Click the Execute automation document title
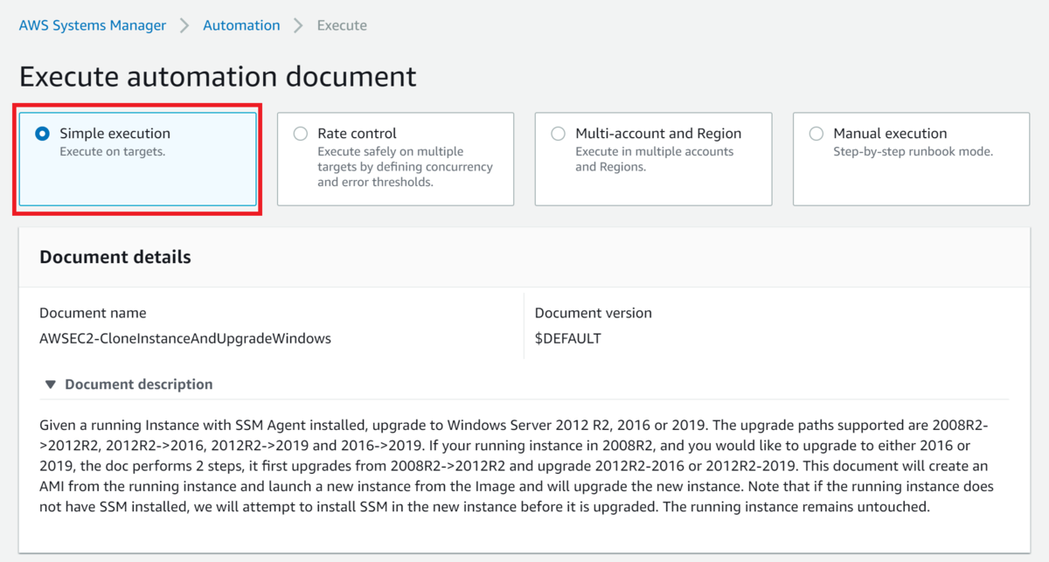 [218, 76]
